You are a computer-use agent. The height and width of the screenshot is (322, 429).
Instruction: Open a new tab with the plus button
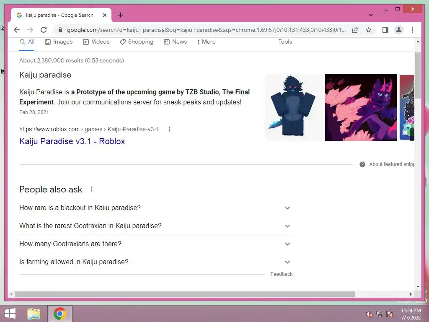(120, 15)
